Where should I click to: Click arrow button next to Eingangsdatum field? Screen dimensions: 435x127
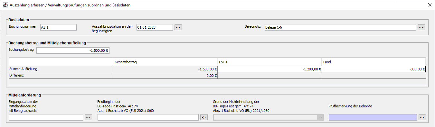pos(88,117)
